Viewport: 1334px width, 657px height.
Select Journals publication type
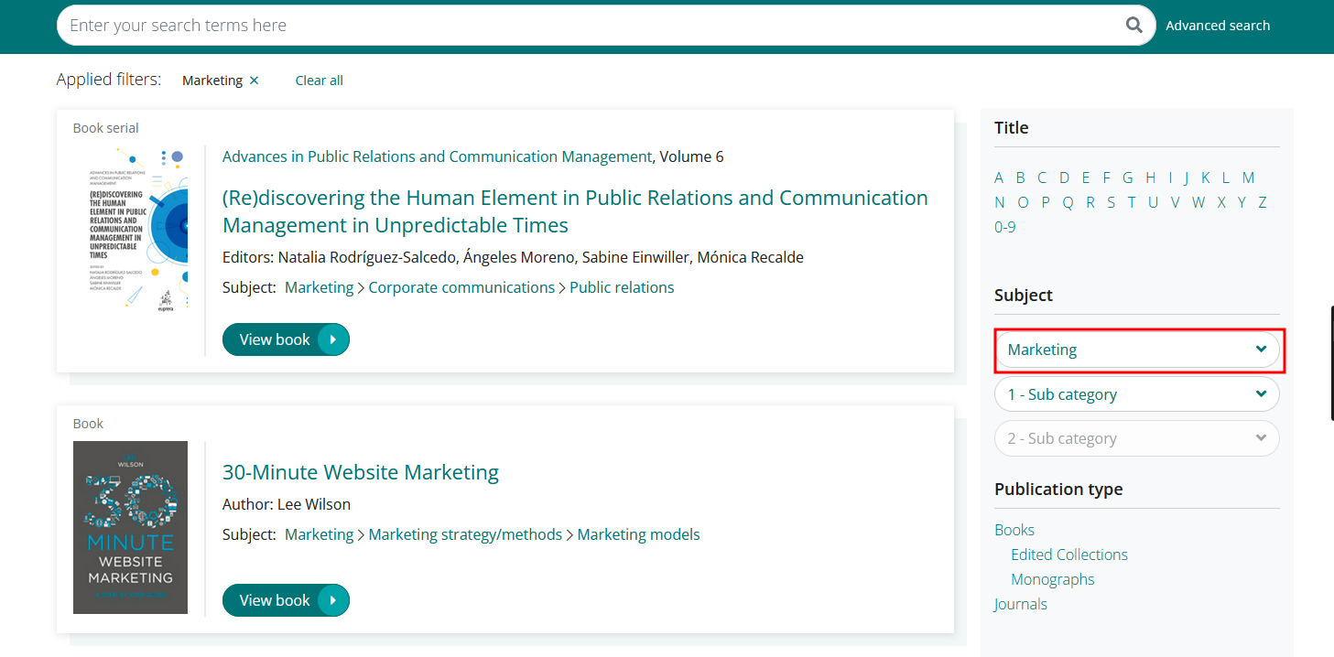point(1020,604)
